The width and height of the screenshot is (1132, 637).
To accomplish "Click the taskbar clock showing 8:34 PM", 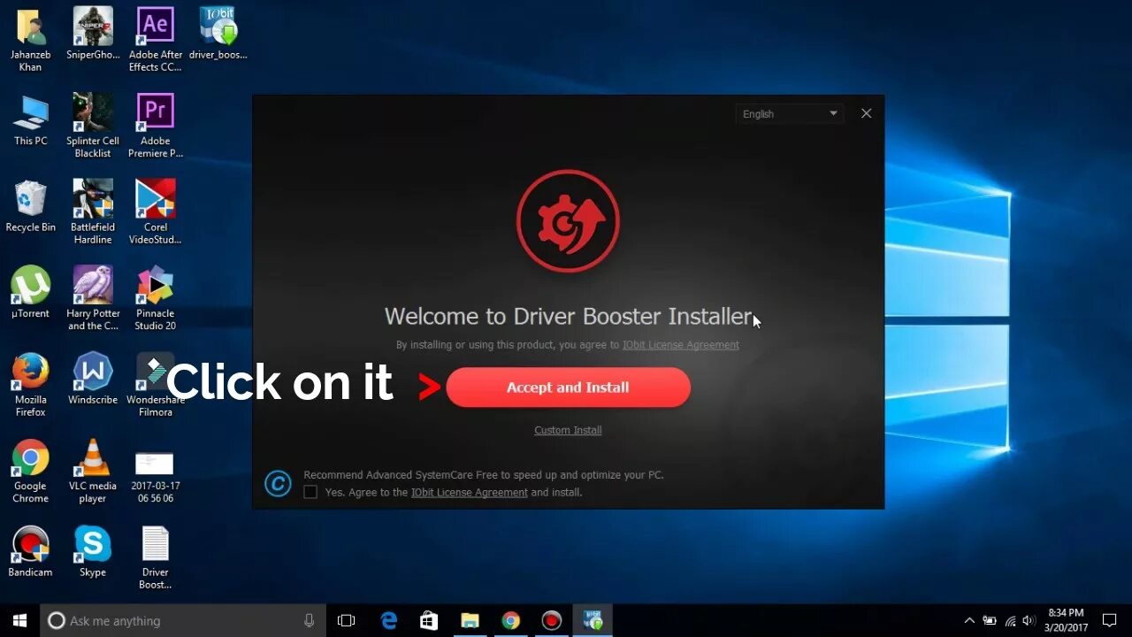I will (x=1066, y=620).
